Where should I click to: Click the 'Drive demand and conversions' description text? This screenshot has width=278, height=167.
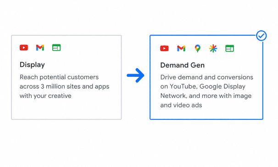pos(207,91)
